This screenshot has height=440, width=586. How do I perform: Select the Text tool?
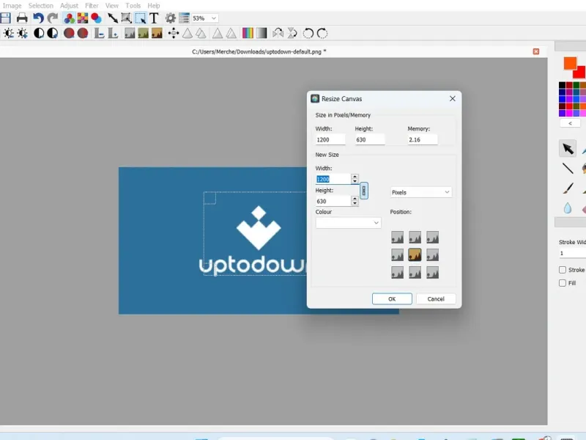(154, 18)
